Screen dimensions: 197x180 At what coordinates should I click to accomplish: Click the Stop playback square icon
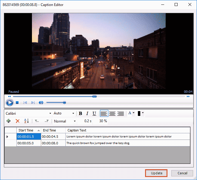17,103
